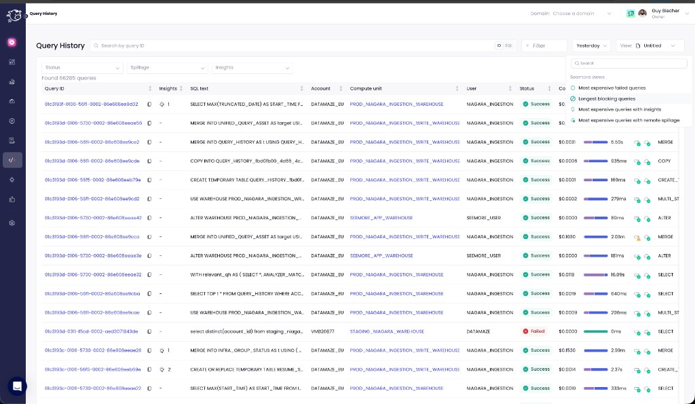
Task: Click the thumbs-up icon in sidebar
Action: point(12,200)
